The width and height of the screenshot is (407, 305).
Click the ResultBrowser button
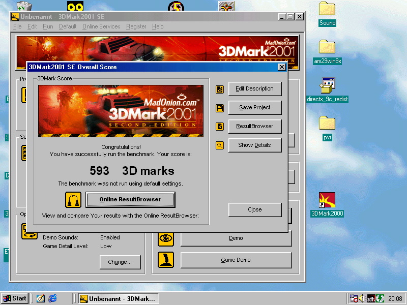point(255,126)
